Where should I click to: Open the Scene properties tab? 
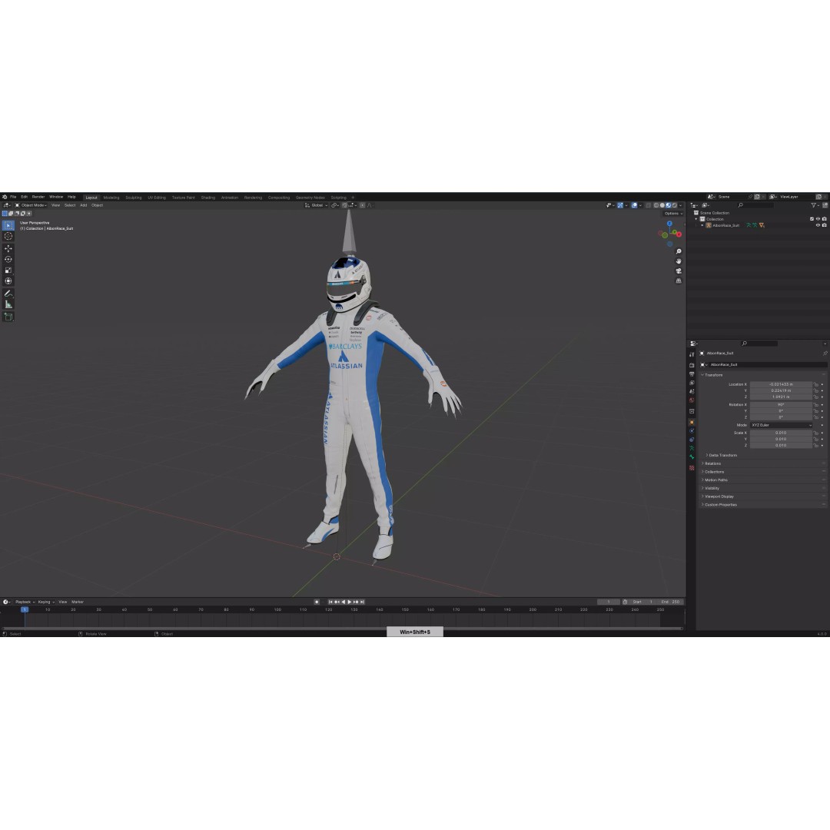[x=692, y=392]
